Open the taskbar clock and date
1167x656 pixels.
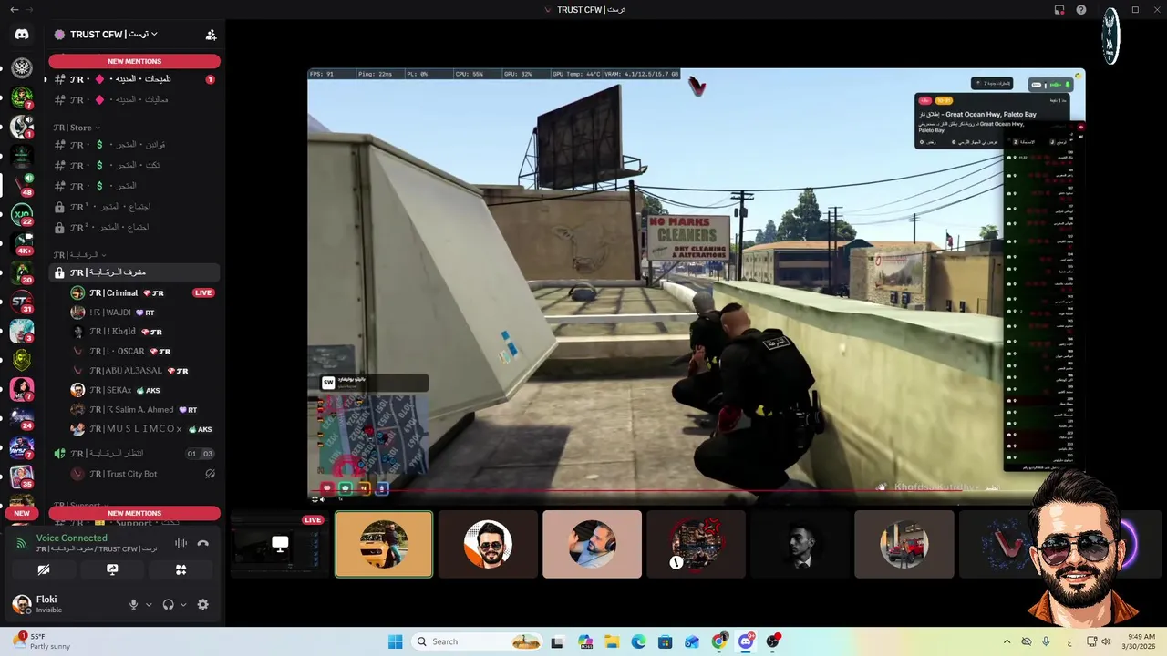(1141, 641)
